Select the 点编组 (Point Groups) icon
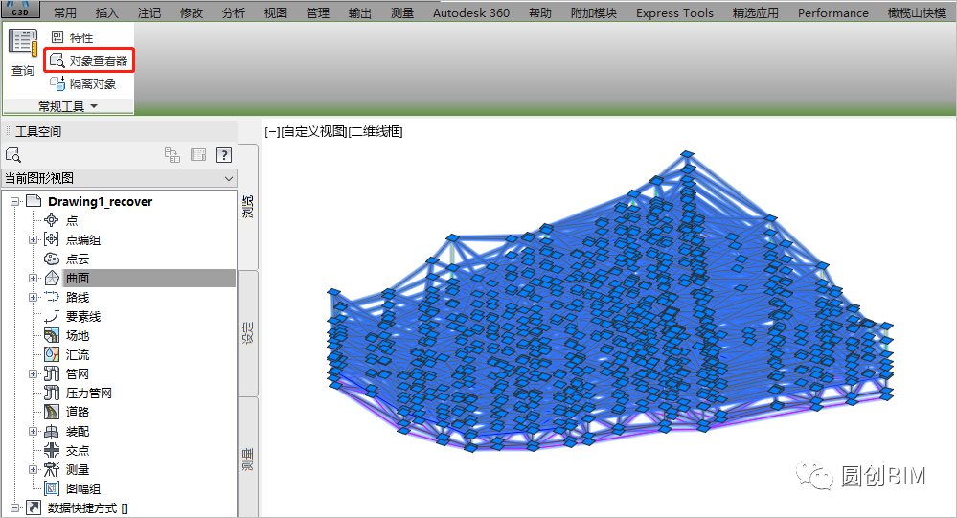 [x=52, y=239]
